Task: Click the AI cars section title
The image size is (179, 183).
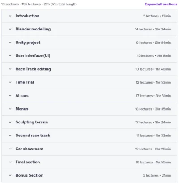Action: [x=22, y=96]
